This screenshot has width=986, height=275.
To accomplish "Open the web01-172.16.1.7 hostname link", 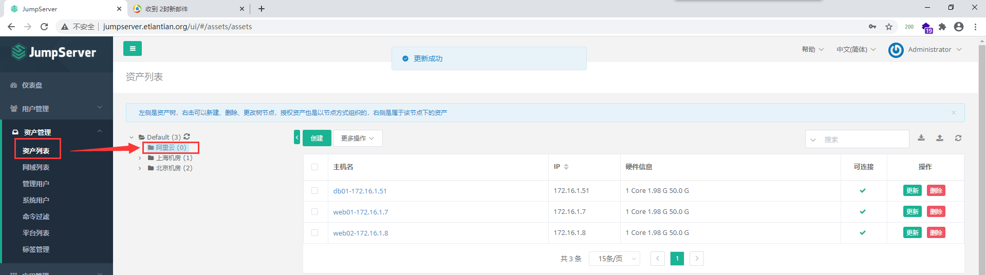I will pyautogui.click(x=361, y=212).
